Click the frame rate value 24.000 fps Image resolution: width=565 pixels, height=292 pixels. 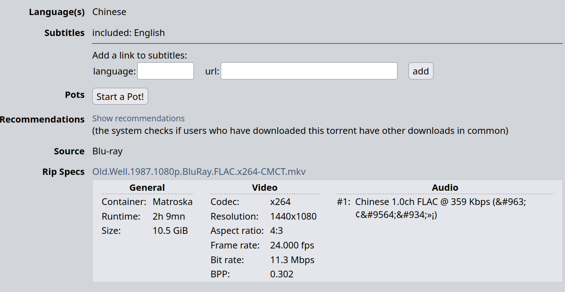click(x=292, y=246)
